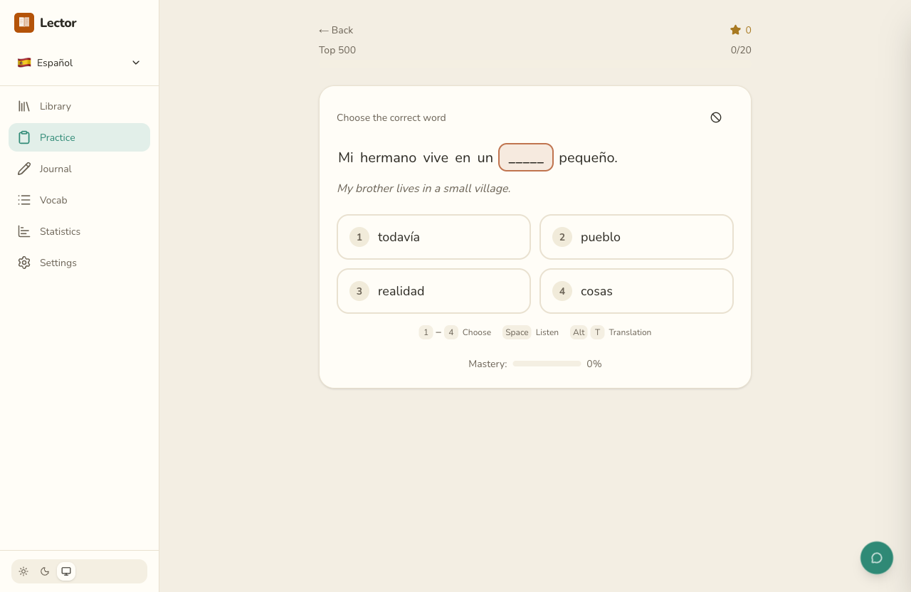This screenshot has height=592, width=911.
Task: Click the English translation sentence
Action: tap(423, 189)
